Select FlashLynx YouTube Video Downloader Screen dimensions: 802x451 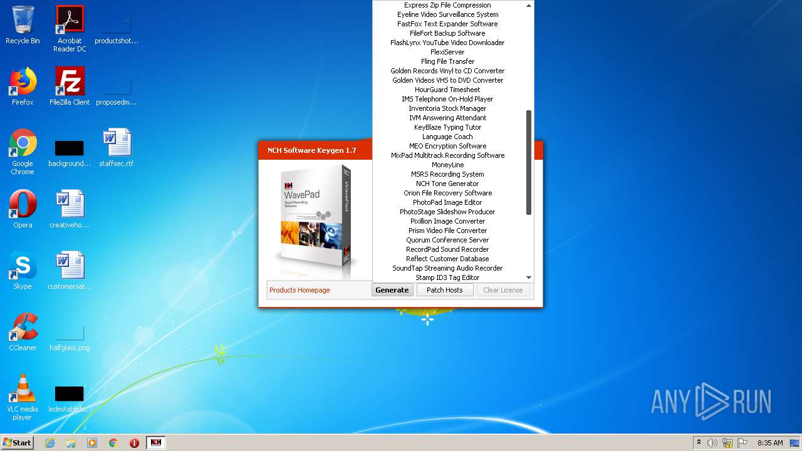click(447, 43)
